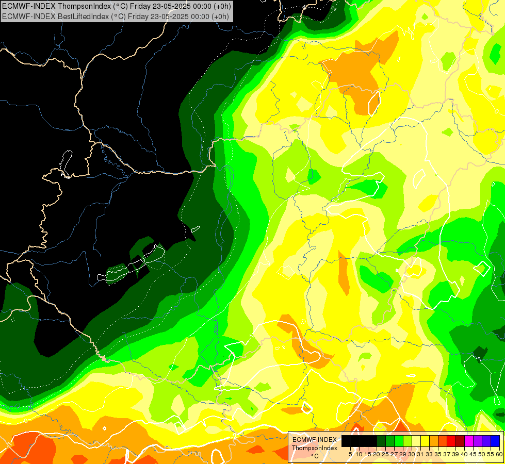Screen dimensions: 505x464
Task: Click legend scale value "27"
Action: coord(394,454)
